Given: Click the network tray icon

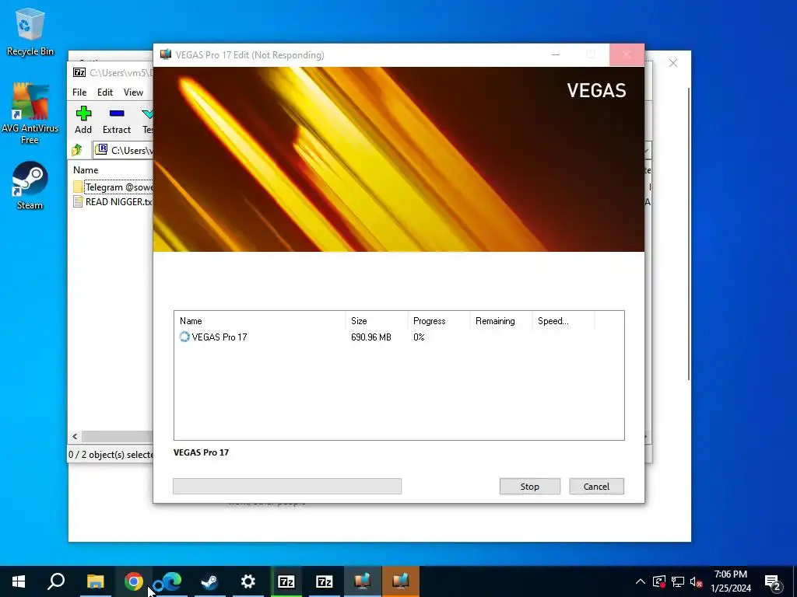Looking at the screenshot, I should (x=678, y=581).
